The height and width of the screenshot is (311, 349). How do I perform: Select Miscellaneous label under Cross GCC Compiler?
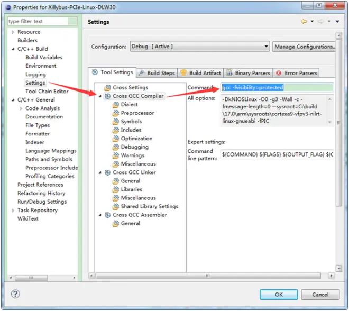click(x=138, y=164)
